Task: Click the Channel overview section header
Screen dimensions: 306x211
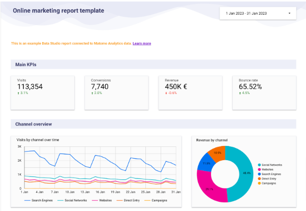Action: [x=154, y=124]
